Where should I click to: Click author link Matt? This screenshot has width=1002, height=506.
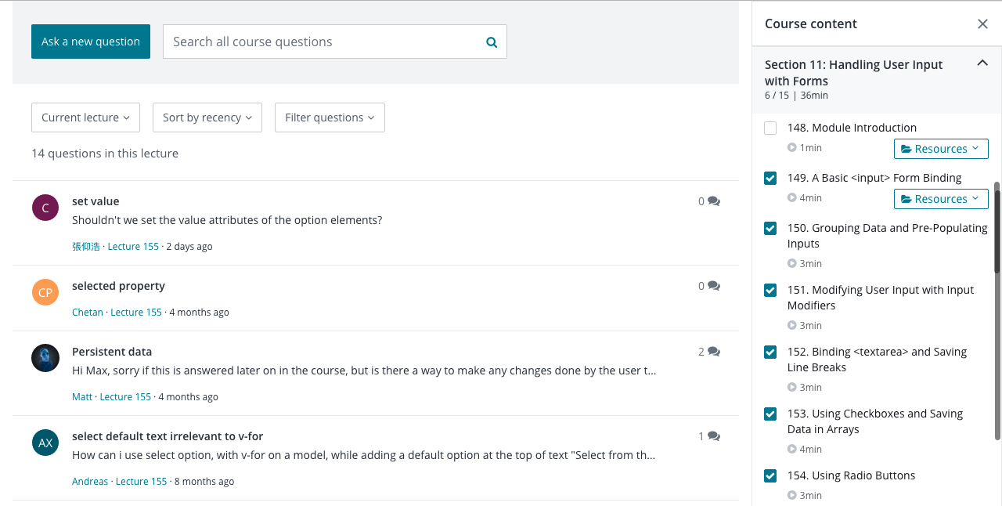(x=82, y=396)
